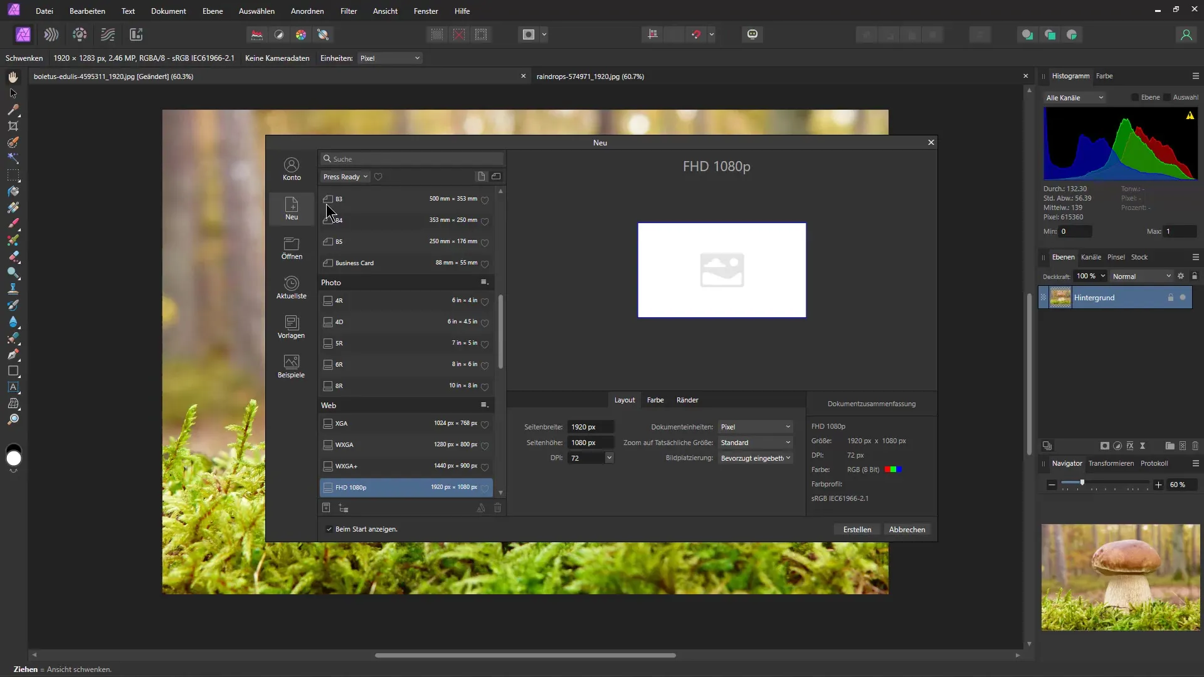Viewport: 1204px width, 677px height.
Task: Switch to the Ränder tab in dialog
Action: (687, 400)
